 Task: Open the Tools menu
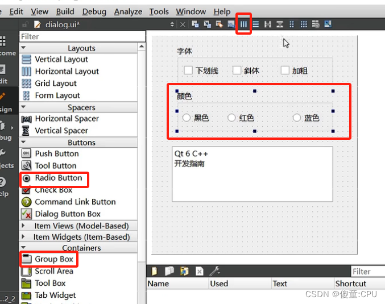point(159,11)
